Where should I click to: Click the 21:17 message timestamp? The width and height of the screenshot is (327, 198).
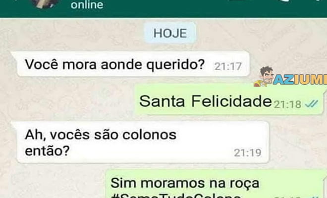point(228,67)
